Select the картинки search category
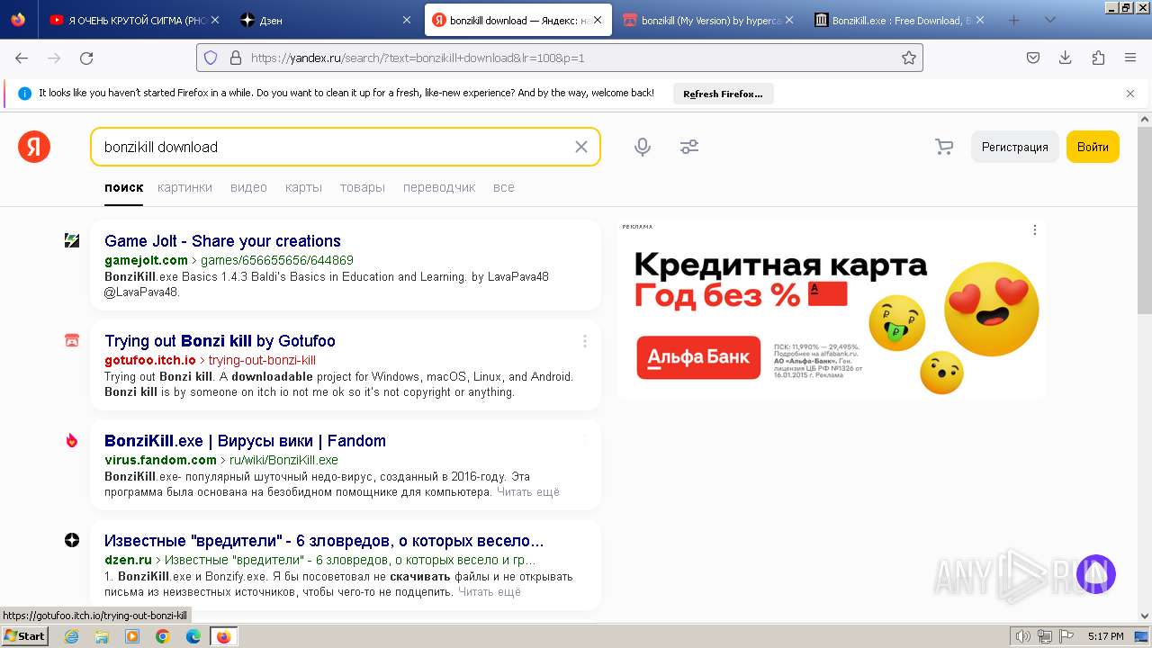 point(184,187)
